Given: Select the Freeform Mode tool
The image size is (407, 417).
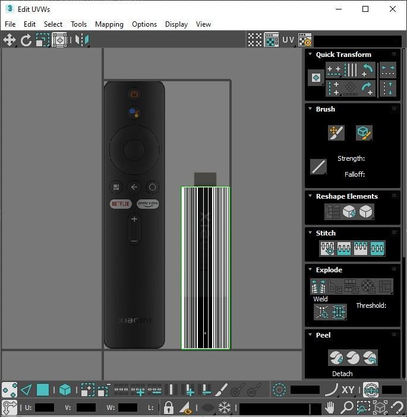Looking at the screenshot, I should [59, 40].
